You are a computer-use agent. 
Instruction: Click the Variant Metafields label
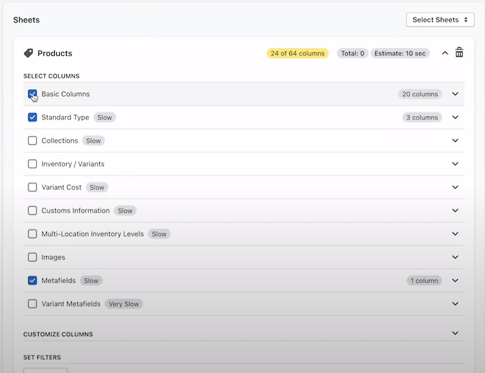pos(71,304)
